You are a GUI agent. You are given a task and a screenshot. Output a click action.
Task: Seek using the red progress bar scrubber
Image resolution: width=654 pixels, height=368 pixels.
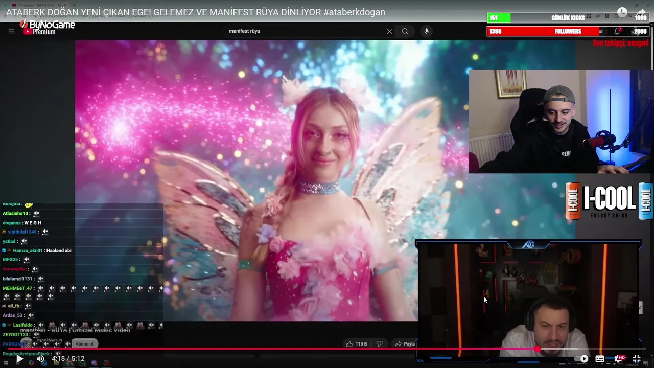pyautogui.click(x=538, y=349)
